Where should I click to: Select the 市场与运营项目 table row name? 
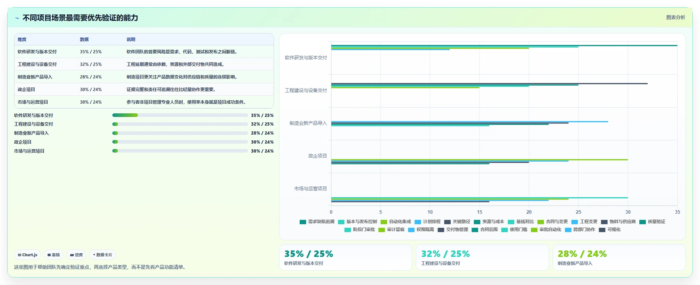tap(33, 102)
